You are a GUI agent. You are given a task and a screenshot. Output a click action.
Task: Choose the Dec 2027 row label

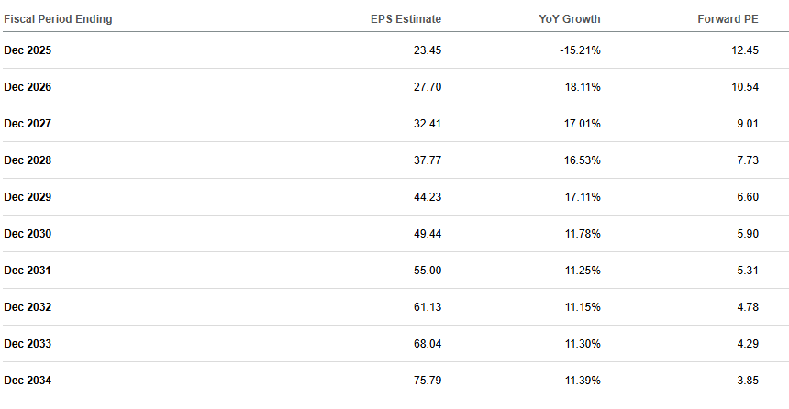pyautogui.click(x=28, y=124)
